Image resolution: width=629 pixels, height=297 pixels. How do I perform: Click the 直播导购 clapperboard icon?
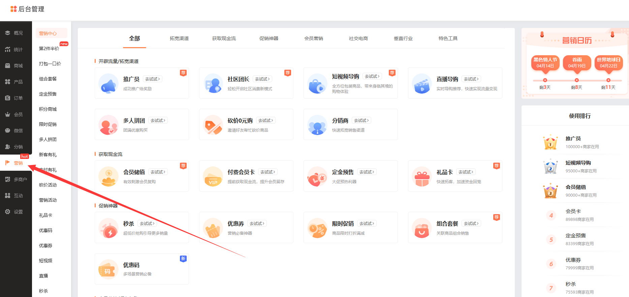422,84
